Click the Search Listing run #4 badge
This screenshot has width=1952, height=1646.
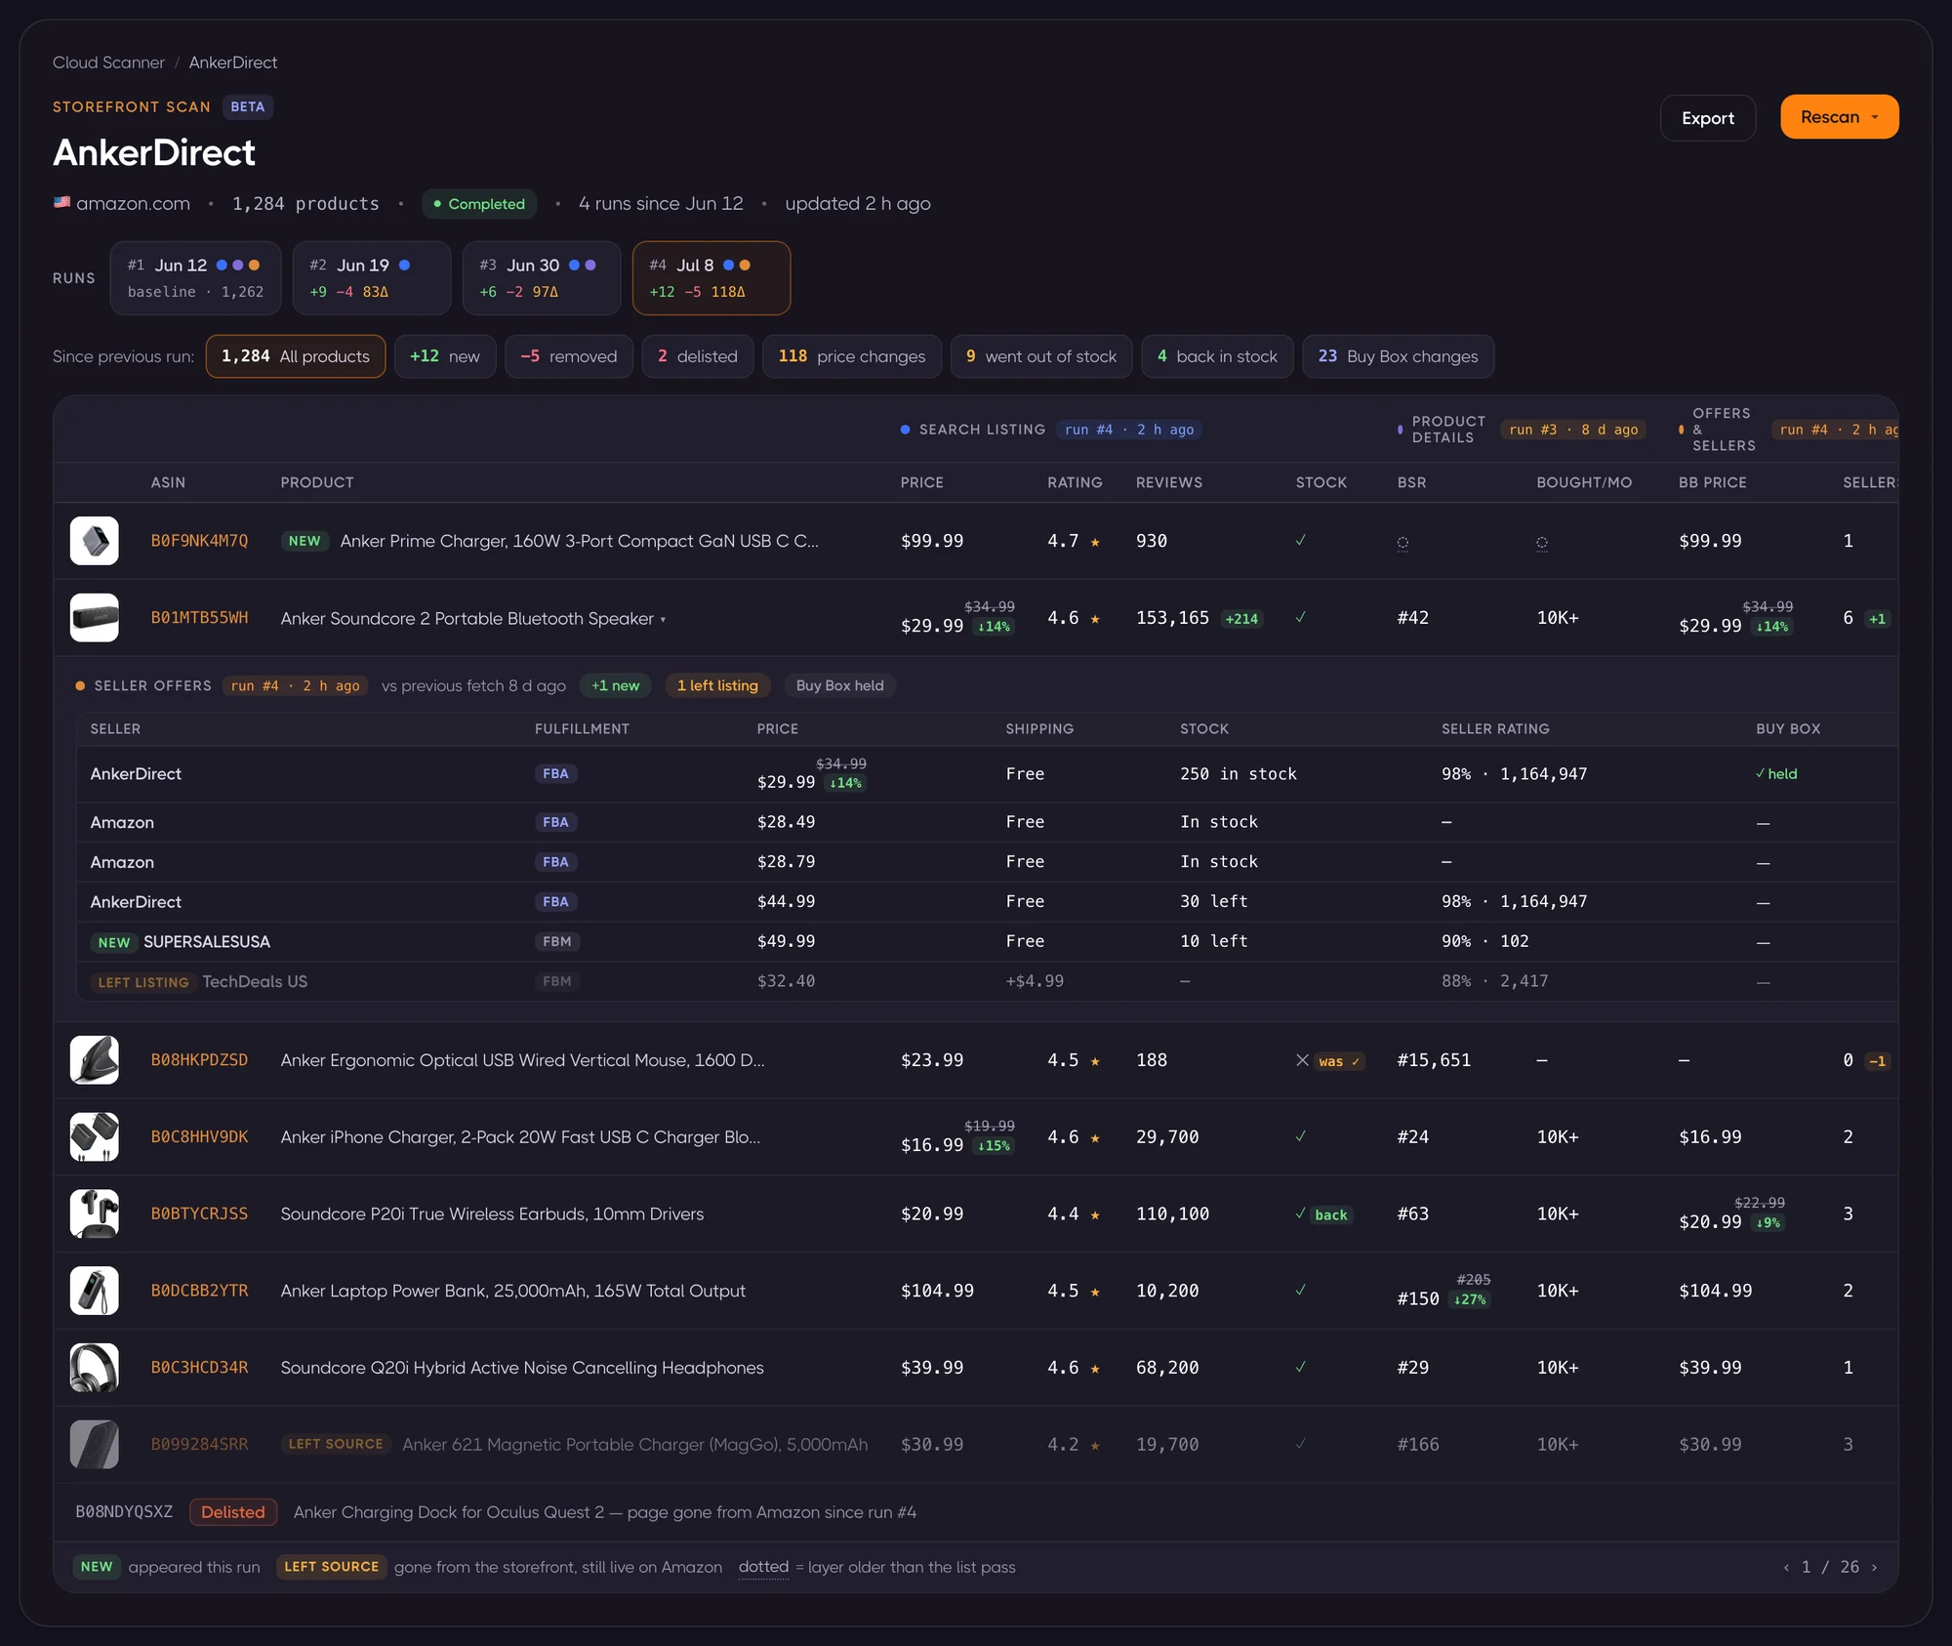(x=1129, y=430)
